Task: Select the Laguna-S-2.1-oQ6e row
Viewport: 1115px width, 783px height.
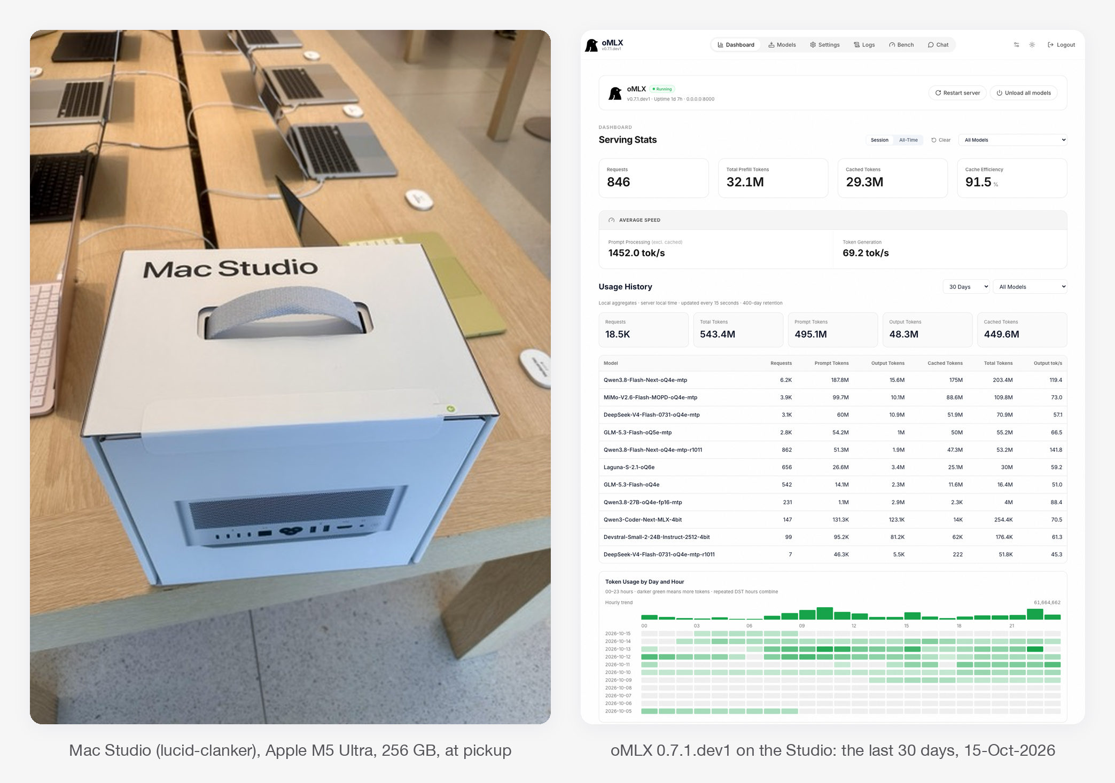Action: pos(833,467)
